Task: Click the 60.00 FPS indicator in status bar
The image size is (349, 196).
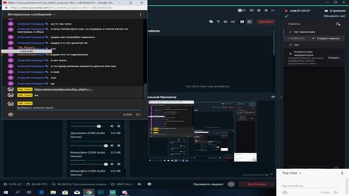Action: click(x=37, y=184)
